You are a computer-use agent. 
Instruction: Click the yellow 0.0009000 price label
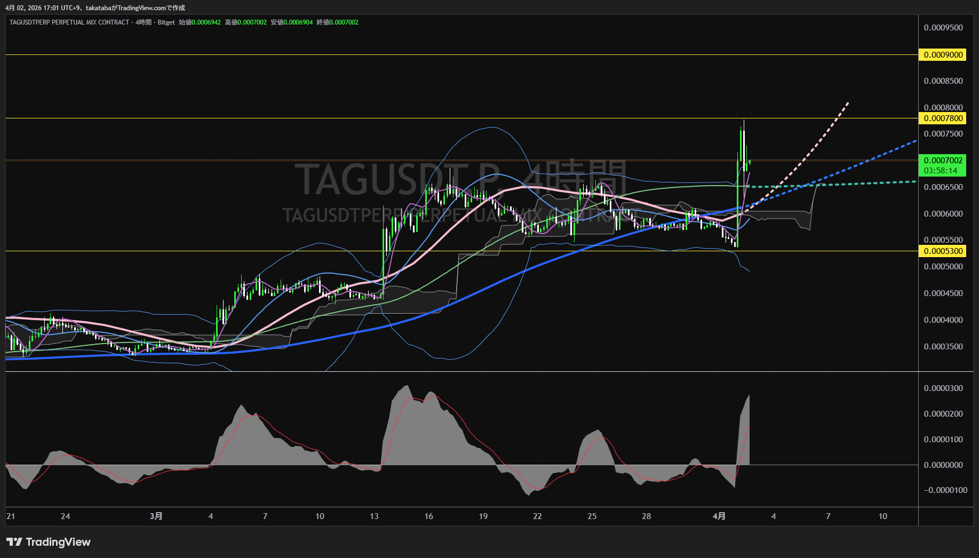point(943,55)
